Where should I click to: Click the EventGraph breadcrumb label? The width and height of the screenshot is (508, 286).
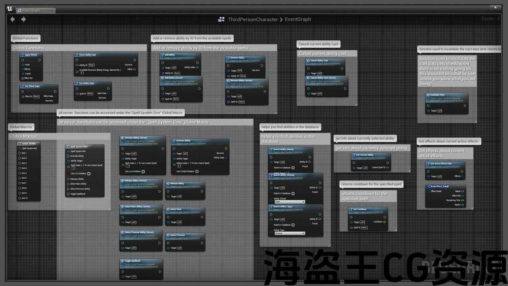[x=298, y=19]
